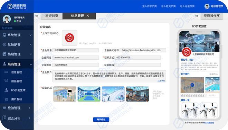Click the 联系方式 phone field
The image size is (228, 130).
(137, 58)
